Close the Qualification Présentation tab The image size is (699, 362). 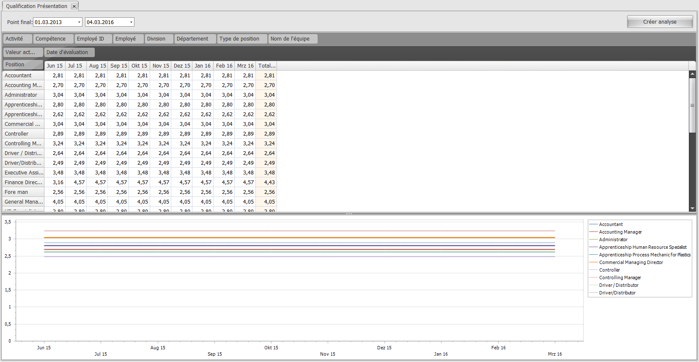pos(74,6)
